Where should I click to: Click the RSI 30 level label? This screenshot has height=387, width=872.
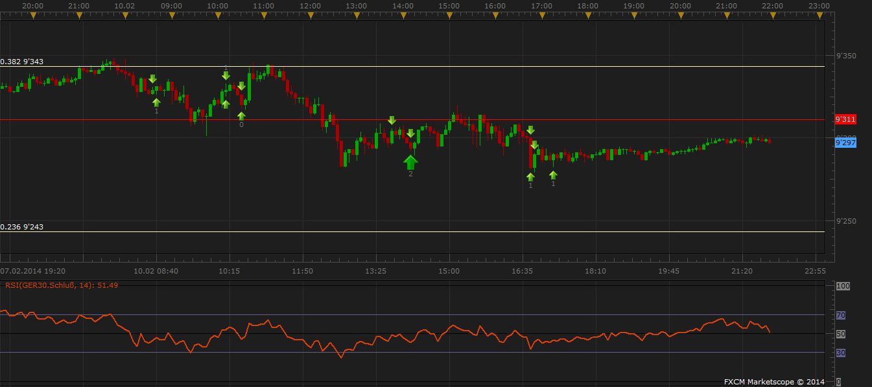coord(841,353)
